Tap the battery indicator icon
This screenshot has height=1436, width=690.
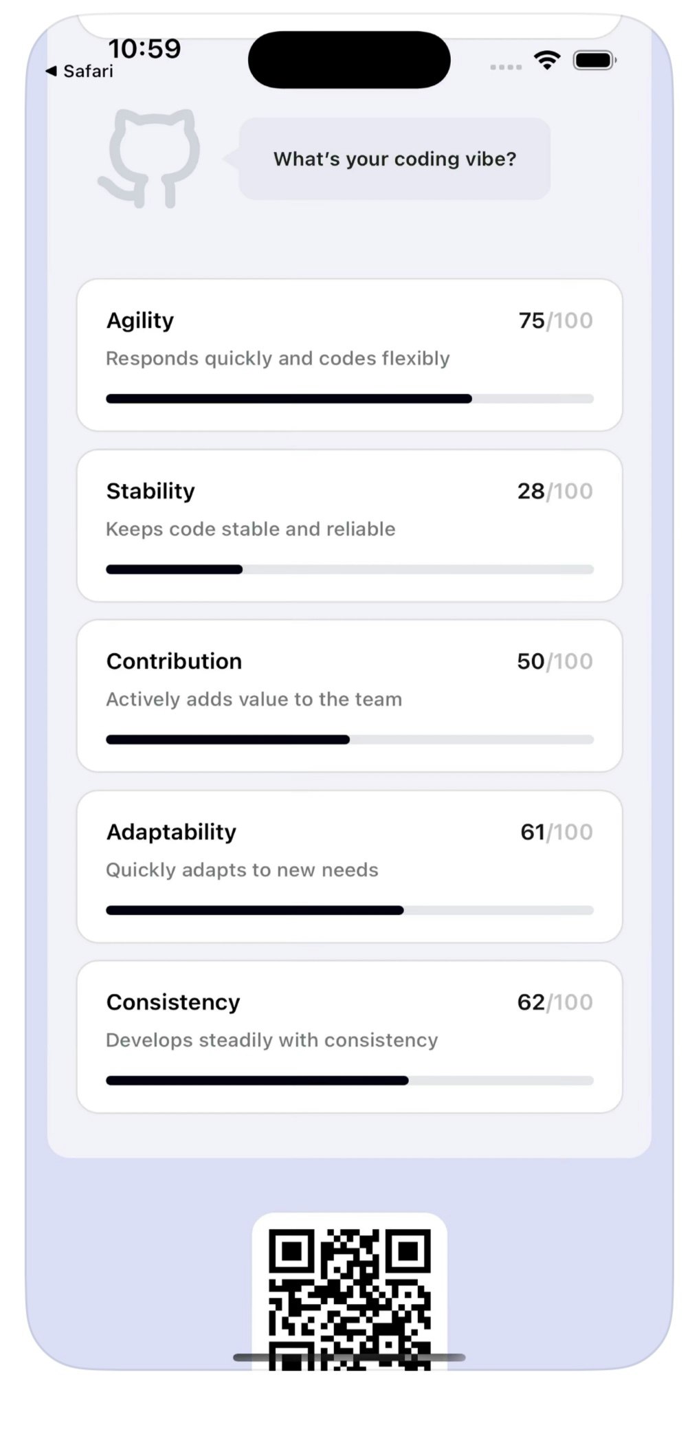(595, 60)
